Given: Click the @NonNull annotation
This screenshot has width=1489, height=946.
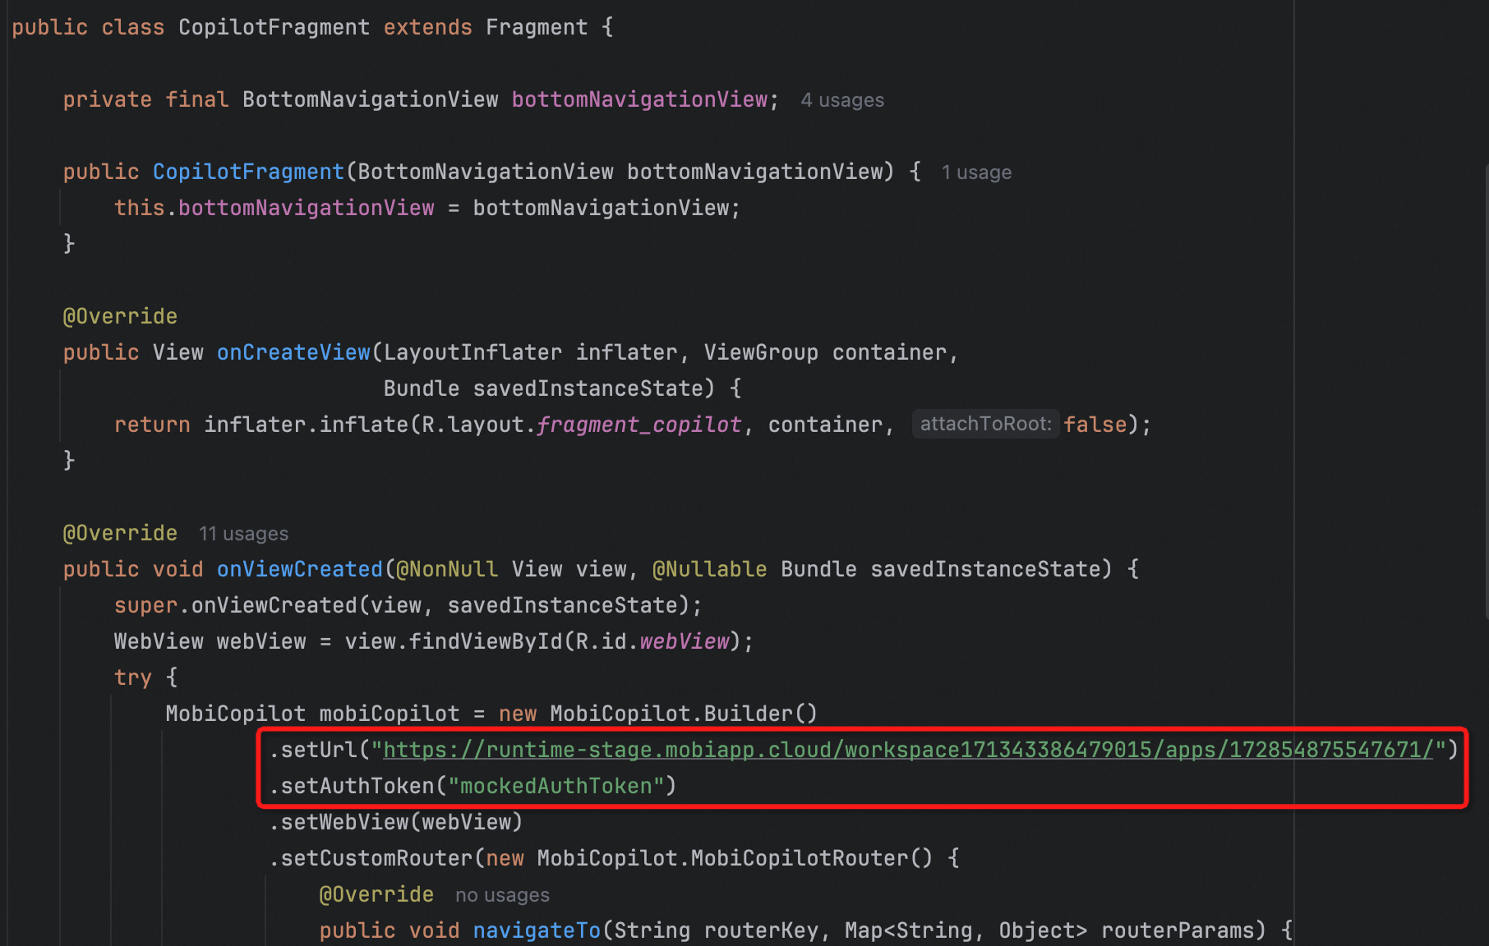Looking at the screenshot, I should click(x=447, y=569).
